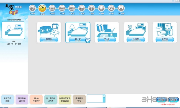180x108 pixels.
Task: Open step 8 调整 icon
Action: [101, 8]
